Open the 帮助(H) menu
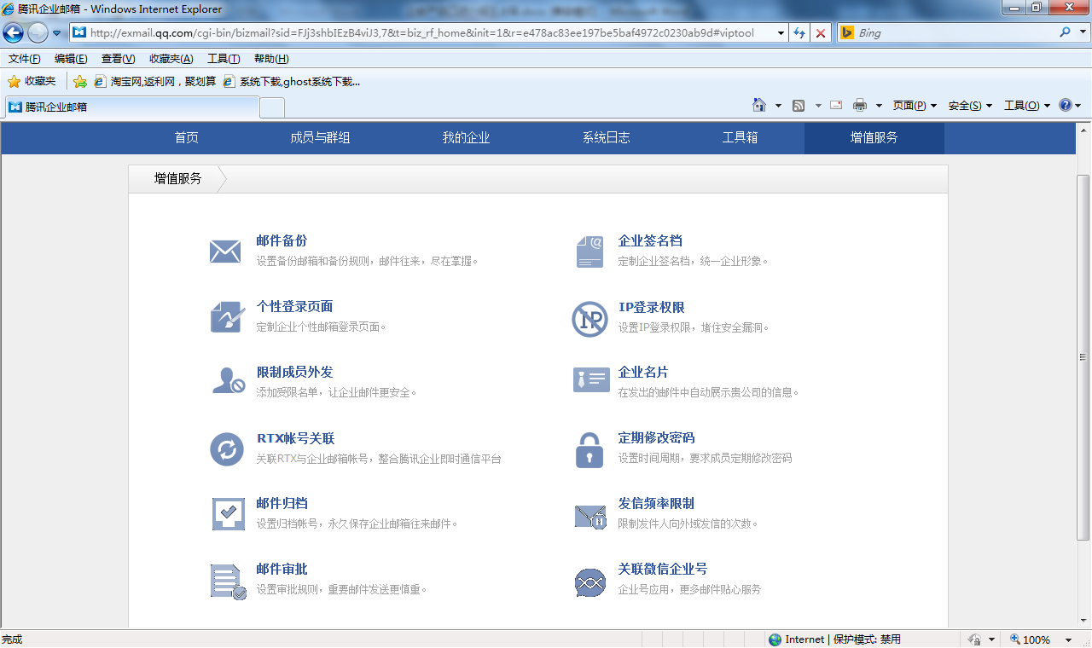The height and width of the screenshot is (648, 1092). coord(271,59)
